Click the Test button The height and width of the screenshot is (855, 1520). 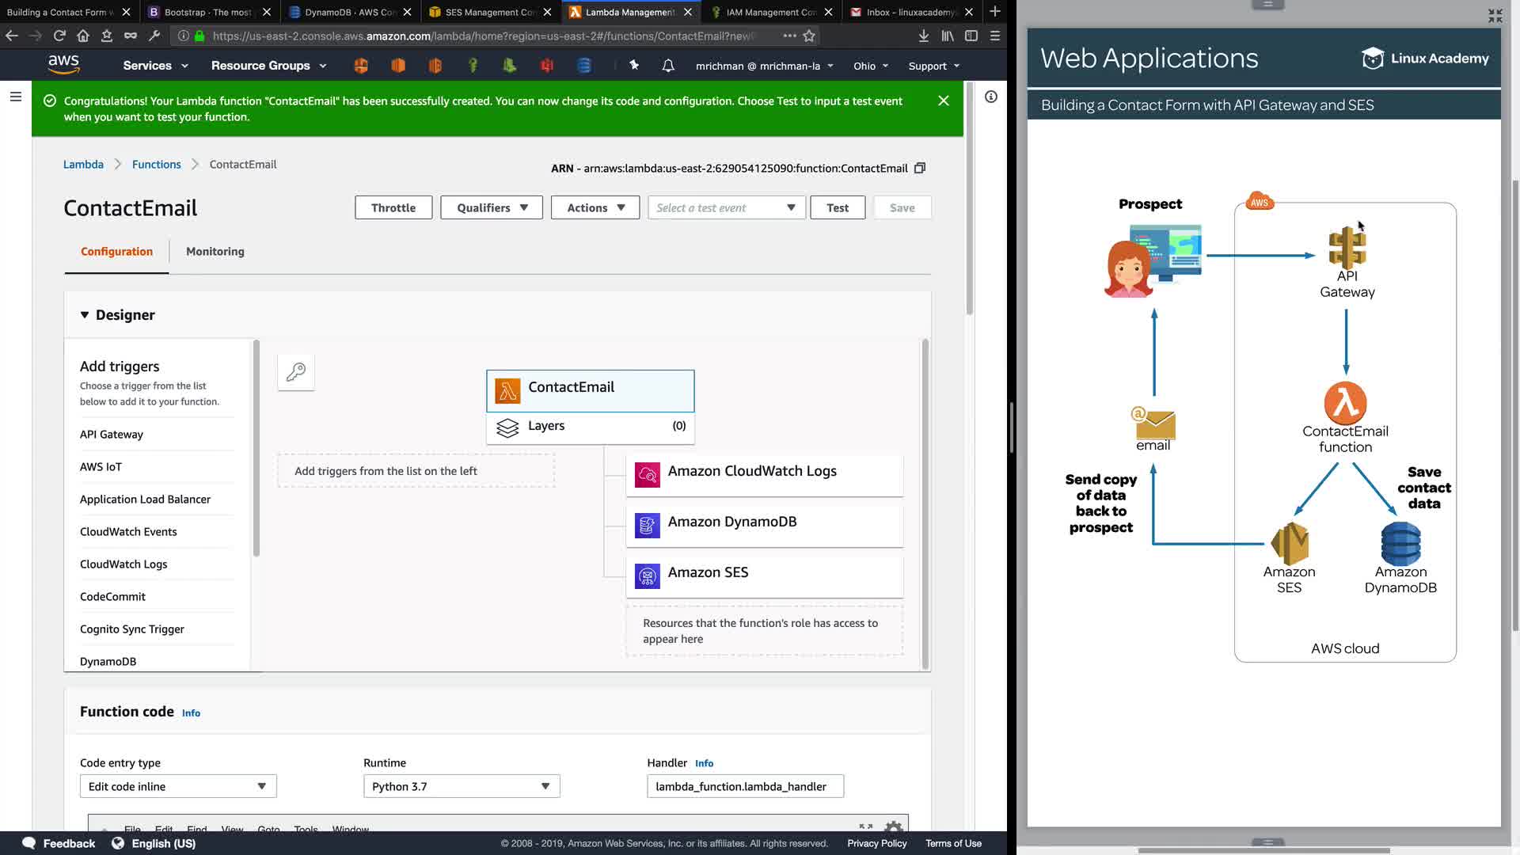tap(837, 207)
